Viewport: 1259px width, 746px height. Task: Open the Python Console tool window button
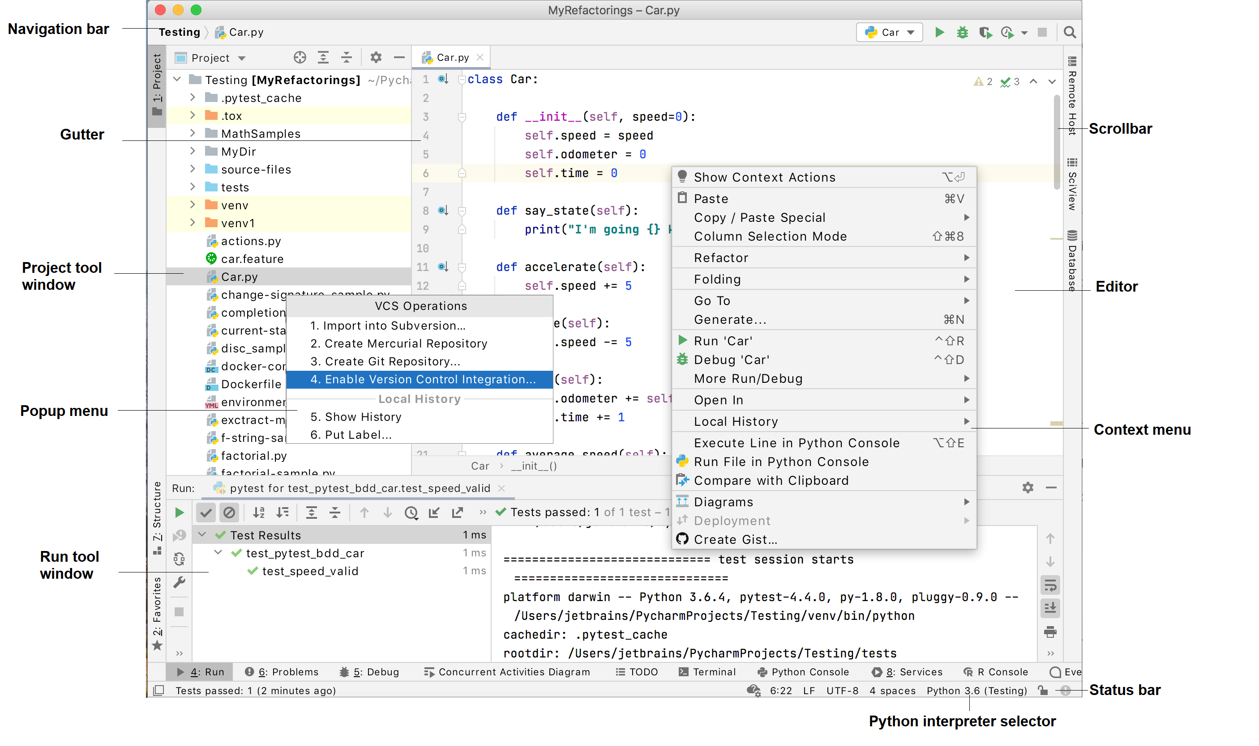pos(803,672)
